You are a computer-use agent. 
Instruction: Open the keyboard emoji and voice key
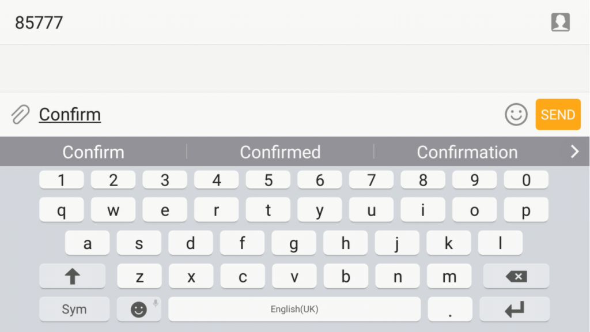pyautogui.click(x=139, y=309)
